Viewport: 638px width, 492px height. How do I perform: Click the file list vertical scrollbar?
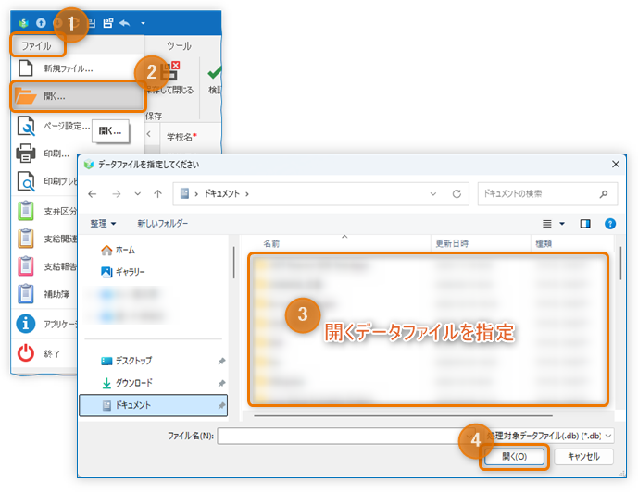tap(620, 263)
